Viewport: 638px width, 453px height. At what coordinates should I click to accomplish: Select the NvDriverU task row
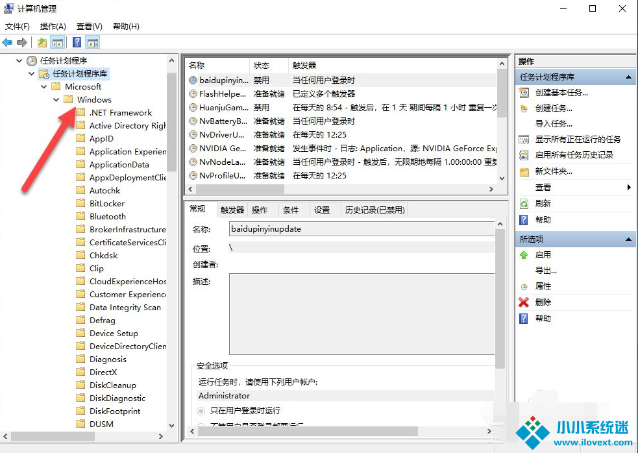pyautogui.click(x=341, y=135)
